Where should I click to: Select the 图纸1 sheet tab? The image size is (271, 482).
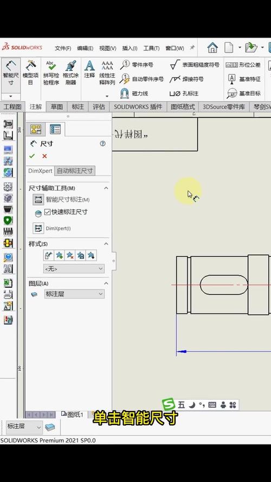pos(73,414)
